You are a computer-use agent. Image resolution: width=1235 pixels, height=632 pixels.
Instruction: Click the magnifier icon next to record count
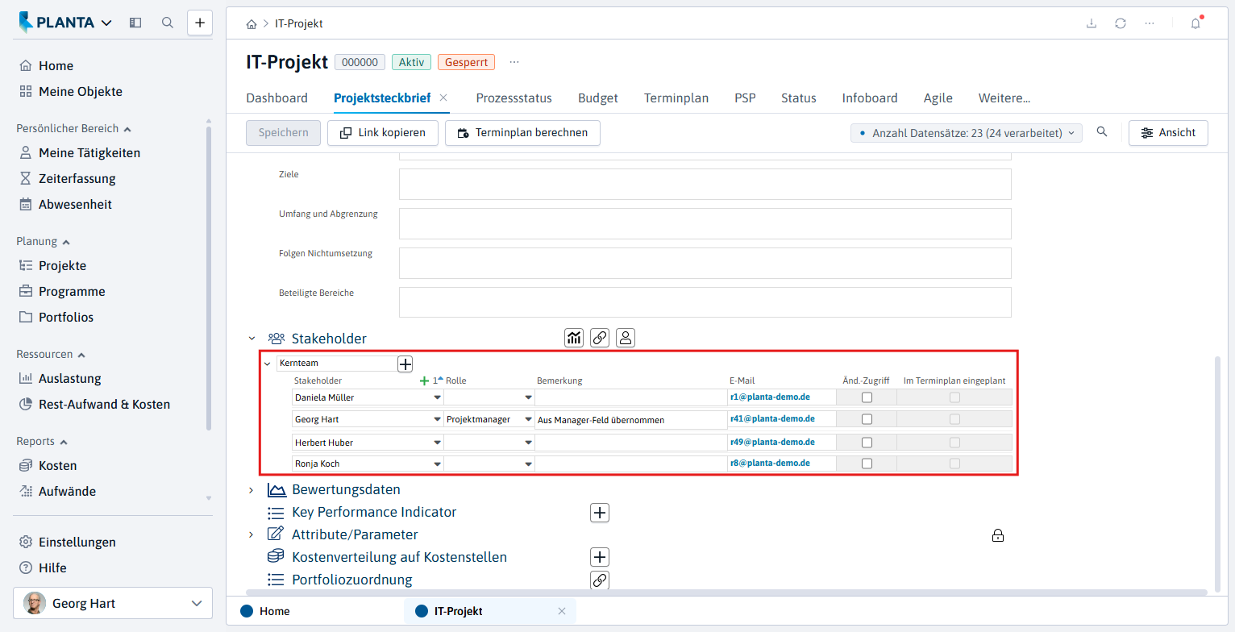pos(1102,132)
